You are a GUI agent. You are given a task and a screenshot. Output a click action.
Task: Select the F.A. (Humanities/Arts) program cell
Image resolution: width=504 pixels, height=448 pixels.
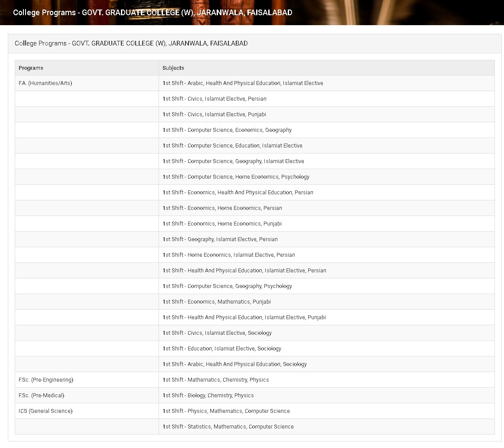tap(46, 83)
